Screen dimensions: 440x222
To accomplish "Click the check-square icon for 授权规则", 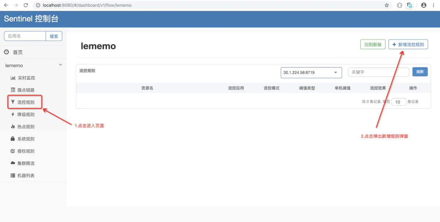I will [x=13, y=151].
